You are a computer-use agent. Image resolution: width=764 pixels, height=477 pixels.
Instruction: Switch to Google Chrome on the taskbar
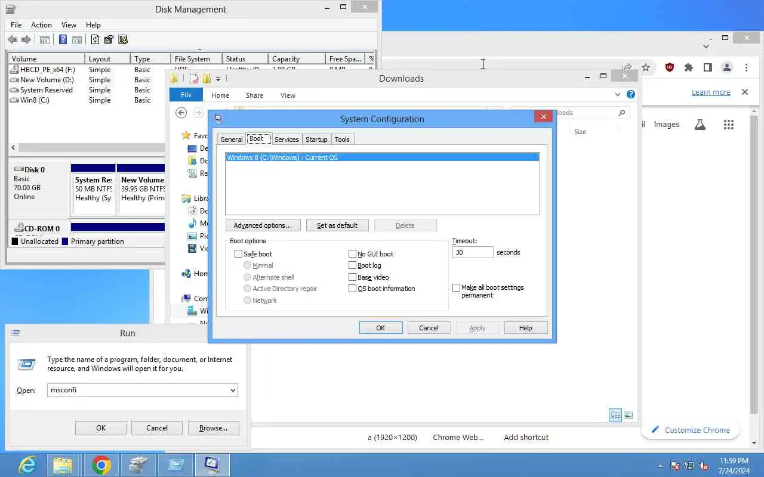pos(101,464)
